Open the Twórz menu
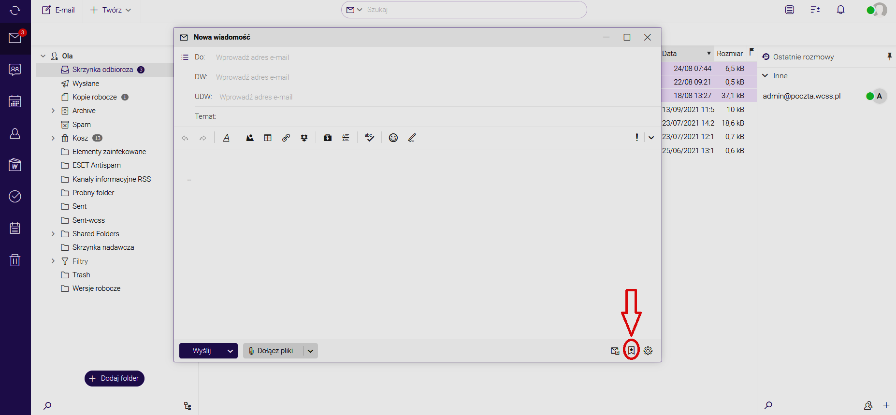896x415 pixels. pos(111,10)
